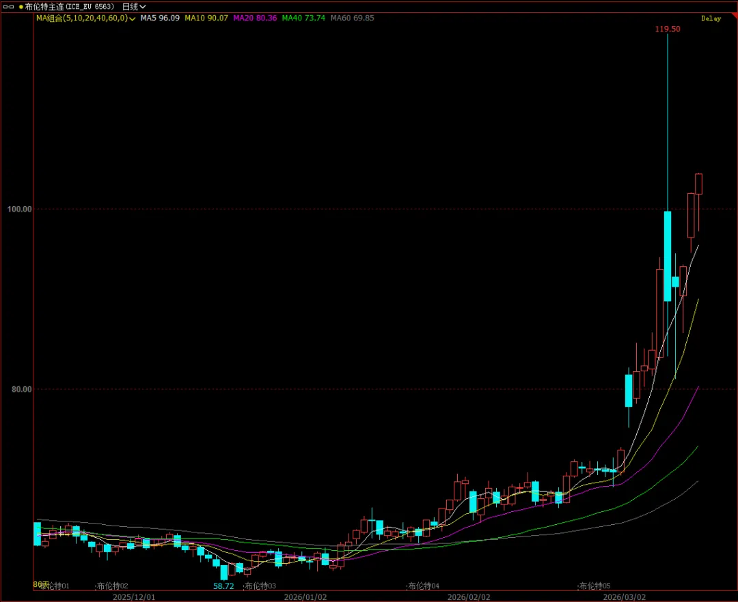This screenshot has width=738, height=602.
Task: Select the MA5 96.09 indicator label
Action: tap(160, 18)
